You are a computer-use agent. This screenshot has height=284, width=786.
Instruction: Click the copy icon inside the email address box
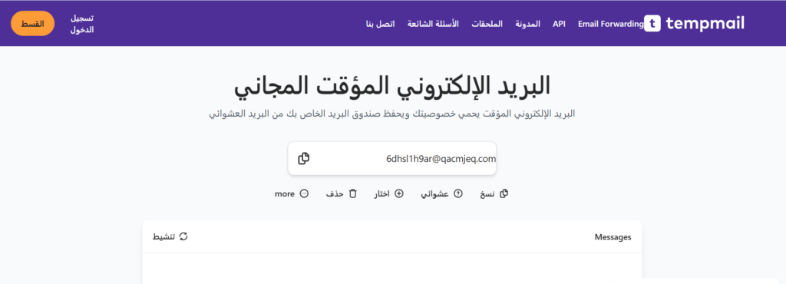pos(303,158)
